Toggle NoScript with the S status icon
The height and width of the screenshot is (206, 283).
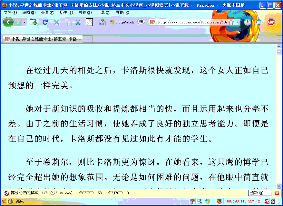(273, 201)
